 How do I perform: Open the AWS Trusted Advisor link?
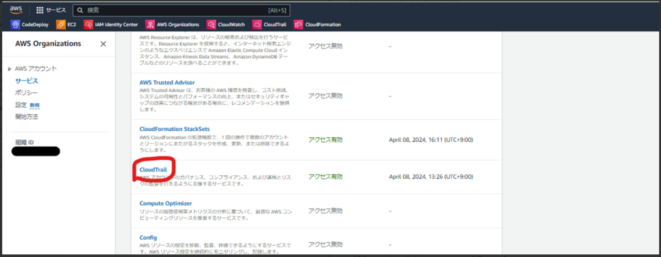coord(167,82)
